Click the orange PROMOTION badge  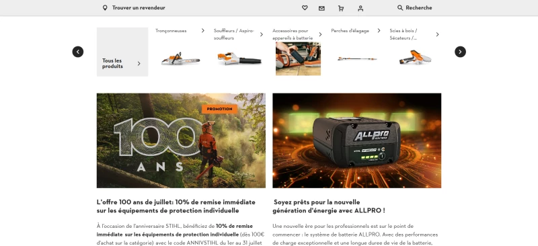point(220,109)
